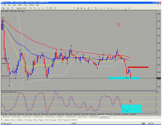This screenshot has width=162, height=125.
Task: Open the Window menu
Action: (31, 5)
